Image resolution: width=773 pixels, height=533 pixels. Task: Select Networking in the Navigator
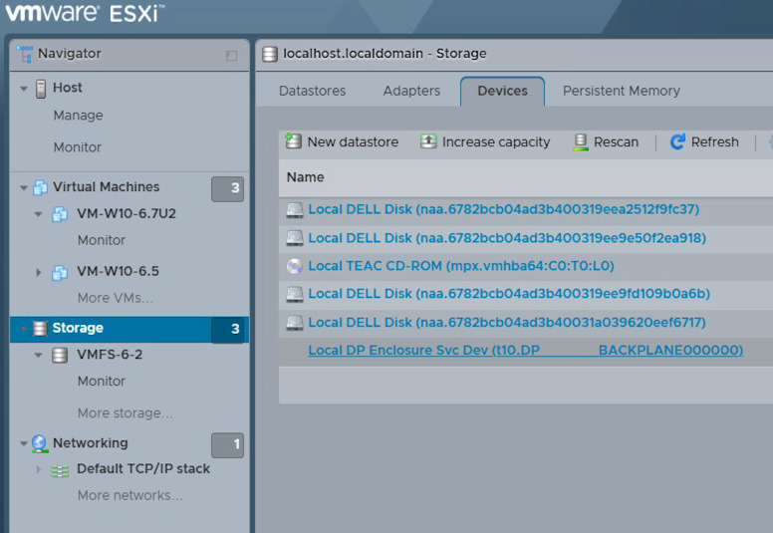[x=91, y=442]
